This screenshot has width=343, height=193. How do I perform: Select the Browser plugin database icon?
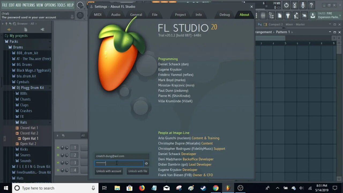coord(42,29)
